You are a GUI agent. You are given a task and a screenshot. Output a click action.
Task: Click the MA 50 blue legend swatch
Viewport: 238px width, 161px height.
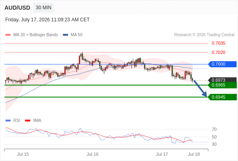pos(65,35)
